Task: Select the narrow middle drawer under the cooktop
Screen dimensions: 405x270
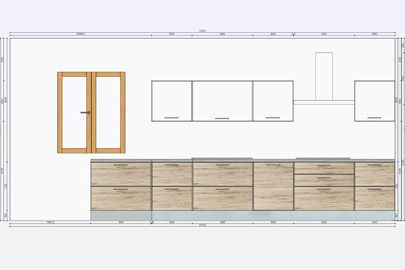Action: coord(324,180)
